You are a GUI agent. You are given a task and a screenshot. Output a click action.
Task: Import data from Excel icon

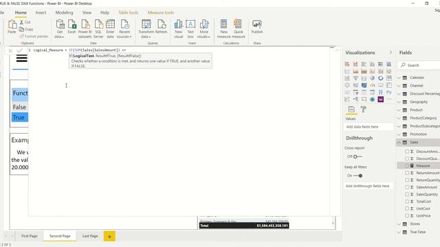(x=71, y=25)
